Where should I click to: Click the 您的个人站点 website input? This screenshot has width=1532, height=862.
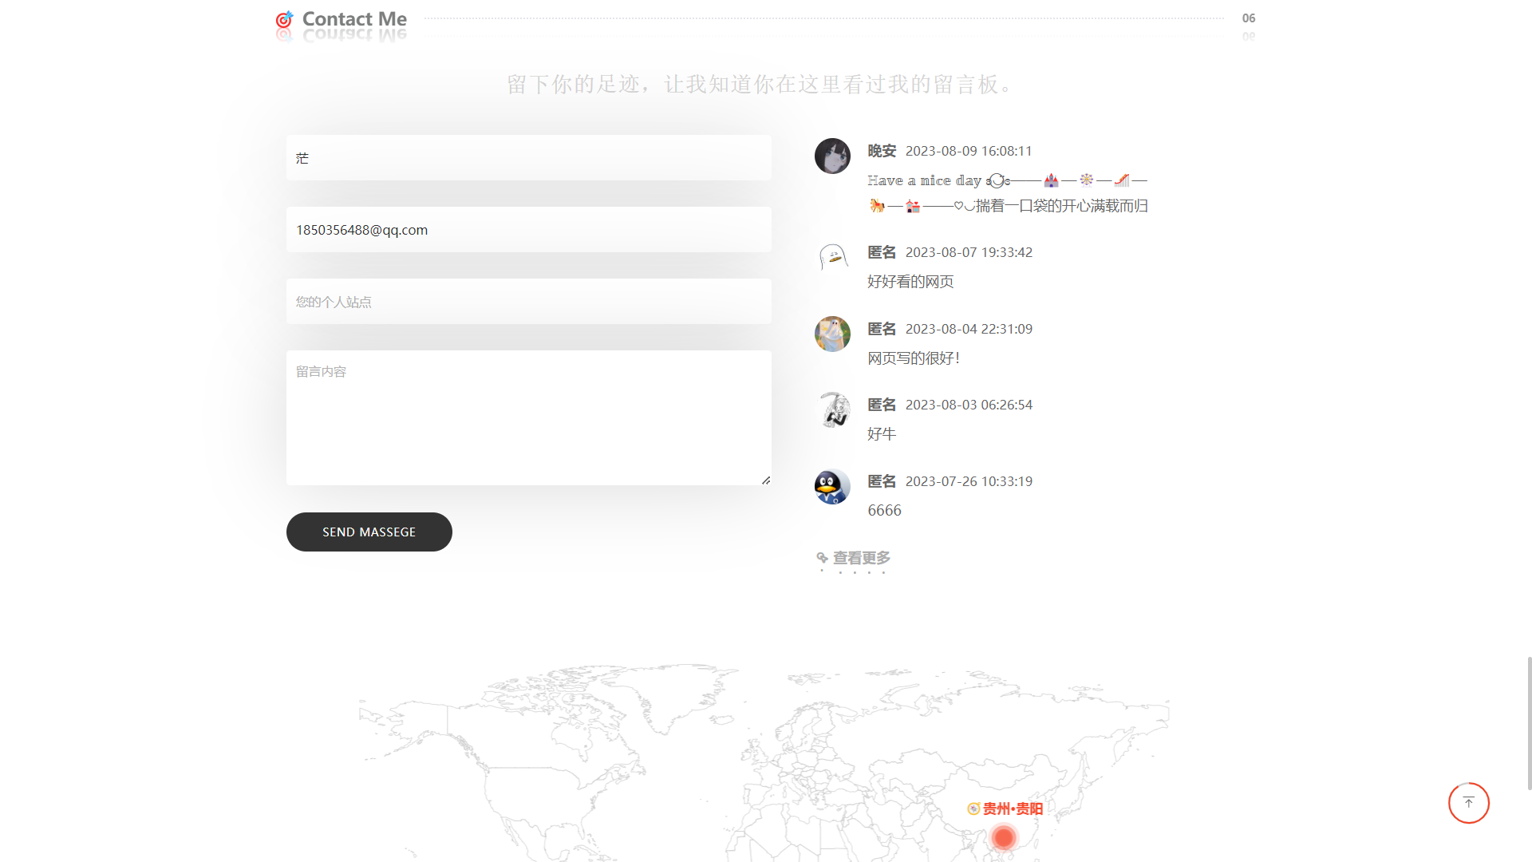528,302
